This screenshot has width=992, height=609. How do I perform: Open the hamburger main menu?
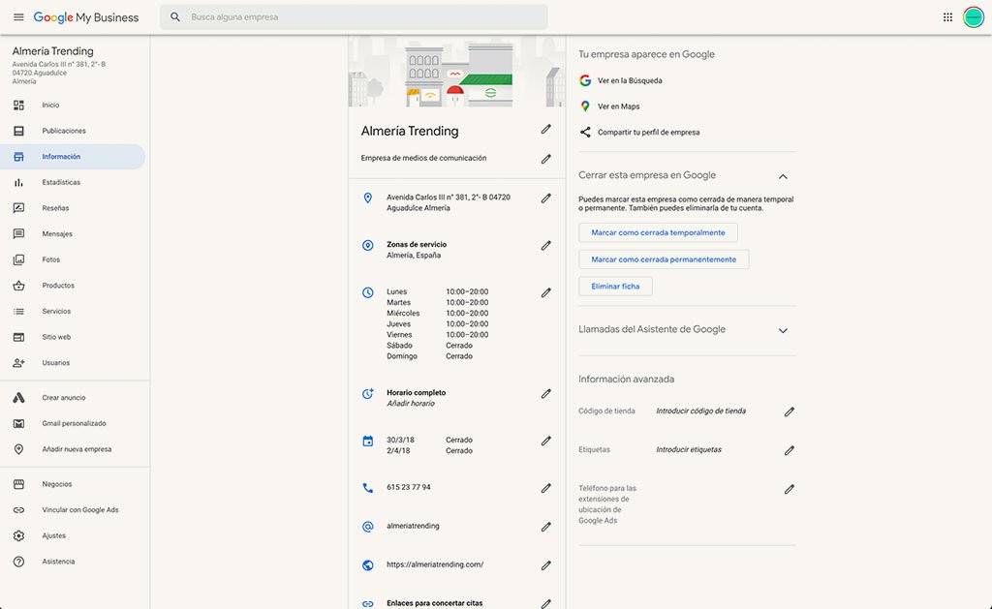(18, 17)
